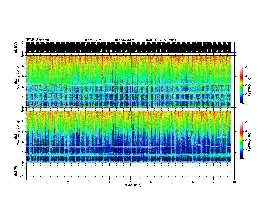The image size is (264, 204).
Task: Click the "-5" value on ch.1 colorbar
Action: [246, 85]
